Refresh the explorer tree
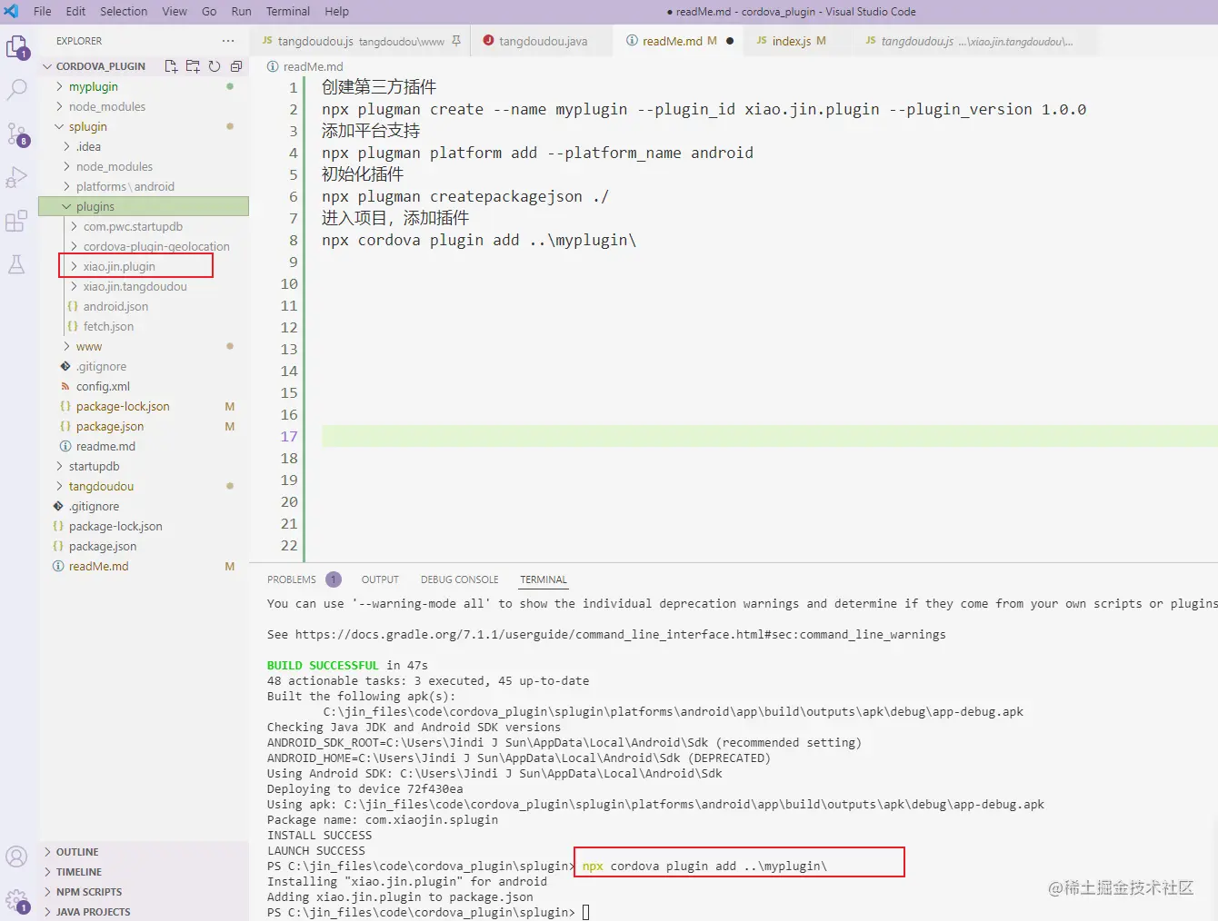 point(215,66)
